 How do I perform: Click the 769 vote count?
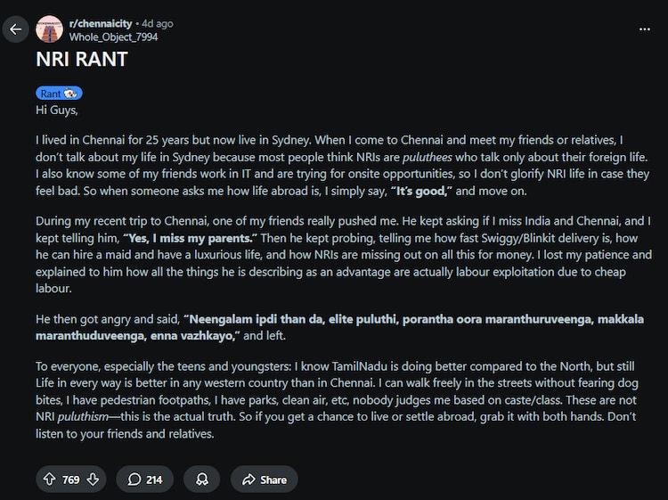tap(71, 480)
